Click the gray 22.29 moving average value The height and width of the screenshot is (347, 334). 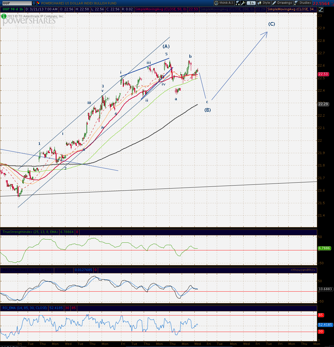260,9
